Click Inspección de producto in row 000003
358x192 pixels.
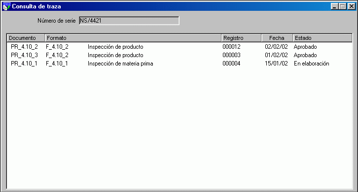[115, 55]
